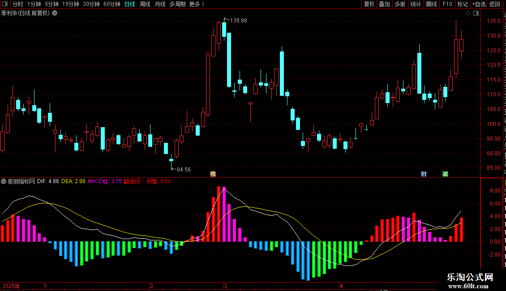
Task: Click the 100.0 price axis label
Action: click(x=494, y=124)
